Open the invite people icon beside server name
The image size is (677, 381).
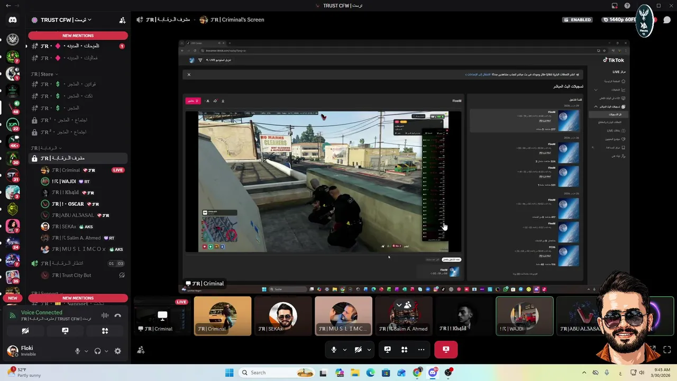pyautogui.click(x=122, y=20)
